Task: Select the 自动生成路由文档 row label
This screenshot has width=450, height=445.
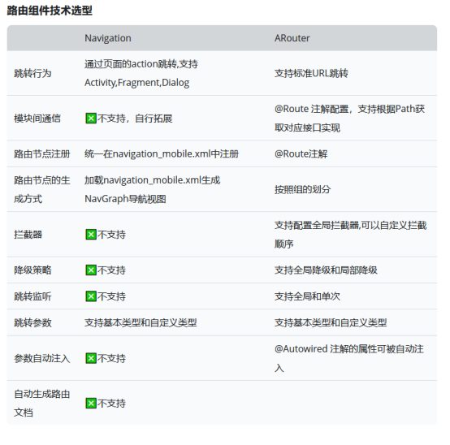Action: (42, 403)
